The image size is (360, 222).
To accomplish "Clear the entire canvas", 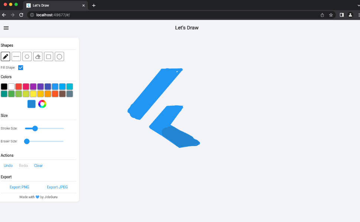I will point(38,165).
